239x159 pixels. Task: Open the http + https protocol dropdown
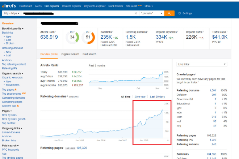click(12, 13)
